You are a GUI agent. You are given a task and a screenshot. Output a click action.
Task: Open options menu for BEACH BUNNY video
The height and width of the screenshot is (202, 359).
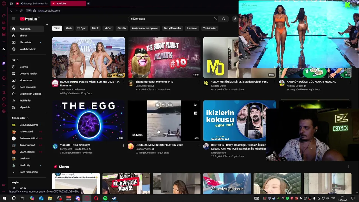[x=123, y=82]
